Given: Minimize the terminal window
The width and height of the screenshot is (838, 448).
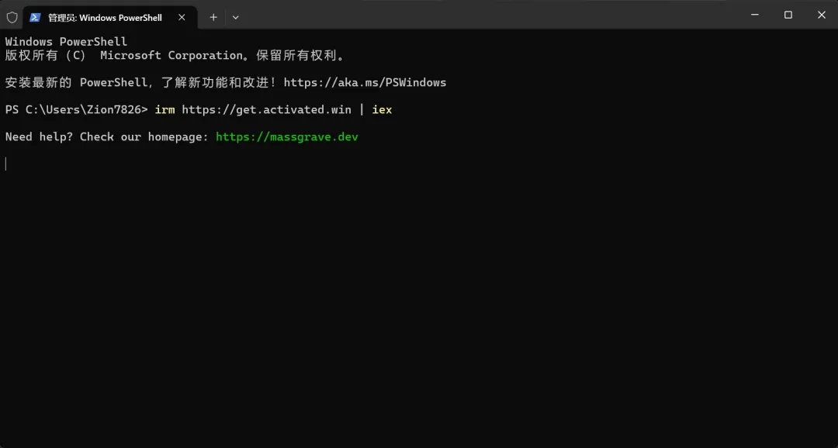Looking at the screenshot, I should 755,15.
